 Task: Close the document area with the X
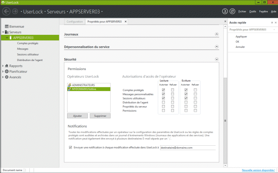pos(225,21)
